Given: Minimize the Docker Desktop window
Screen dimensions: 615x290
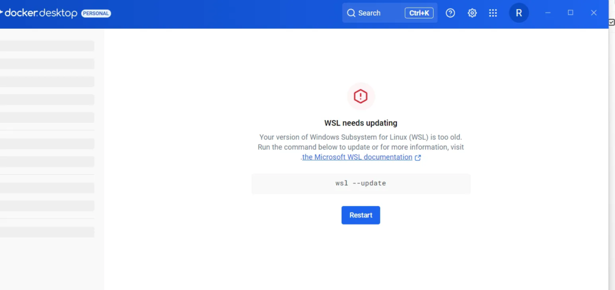Looking at the screenshot, I should (x=548, y=13).
